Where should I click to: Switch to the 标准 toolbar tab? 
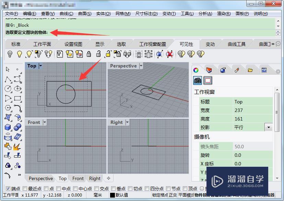16,44
